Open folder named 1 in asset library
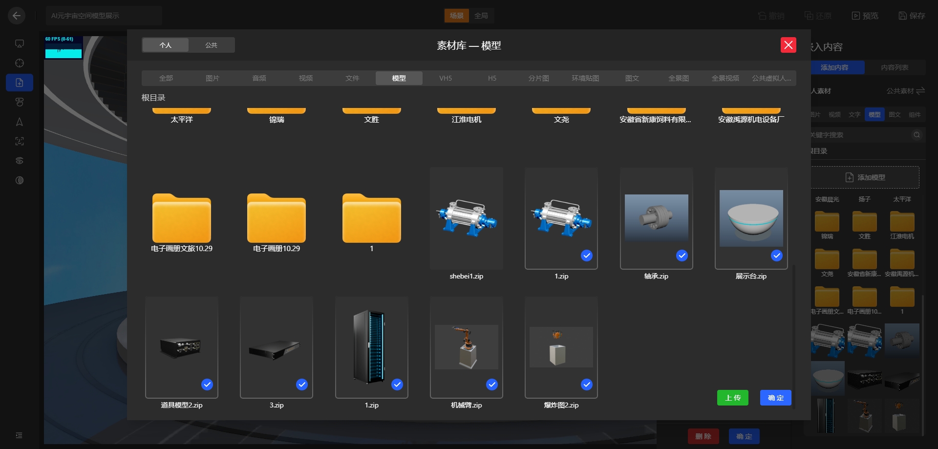The image size is (938, 449). pos(371,219)
